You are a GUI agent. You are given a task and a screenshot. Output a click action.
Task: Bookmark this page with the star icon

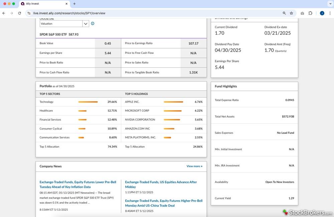pos(291,13)
